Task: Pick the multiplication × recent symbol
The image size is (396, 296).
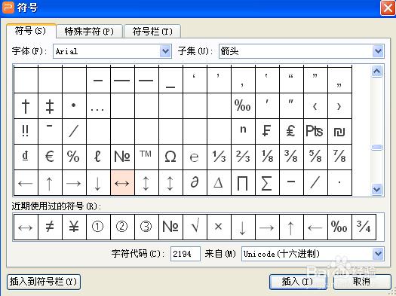Action: 219,227
